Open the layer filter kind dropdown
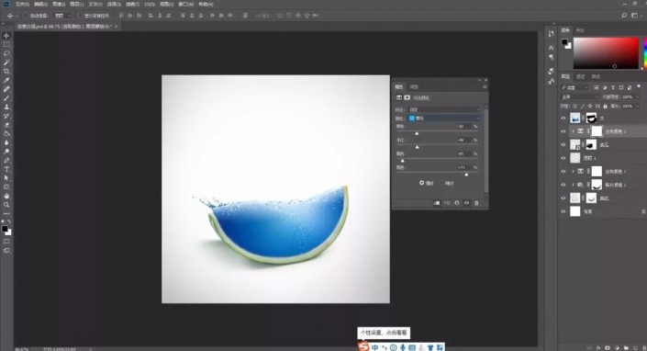 tap(574, 87)
